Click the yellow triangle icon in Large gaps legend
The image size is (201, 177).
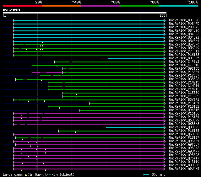pyautogui.click(x=26, y=174)
